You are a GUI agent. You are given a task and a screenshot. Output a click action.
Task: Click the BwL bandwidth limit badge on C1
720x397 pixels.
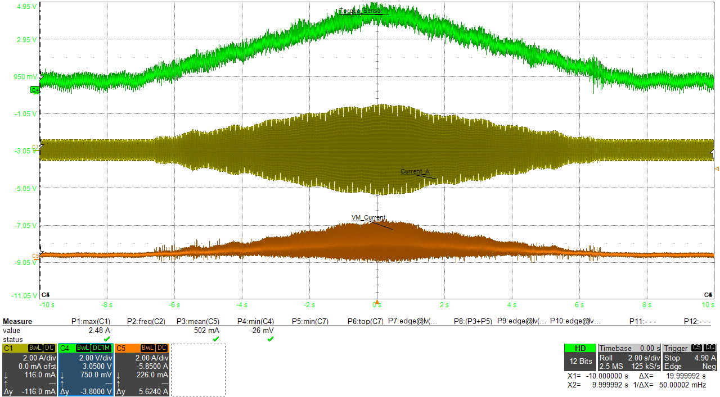click(x=34, y=348)
